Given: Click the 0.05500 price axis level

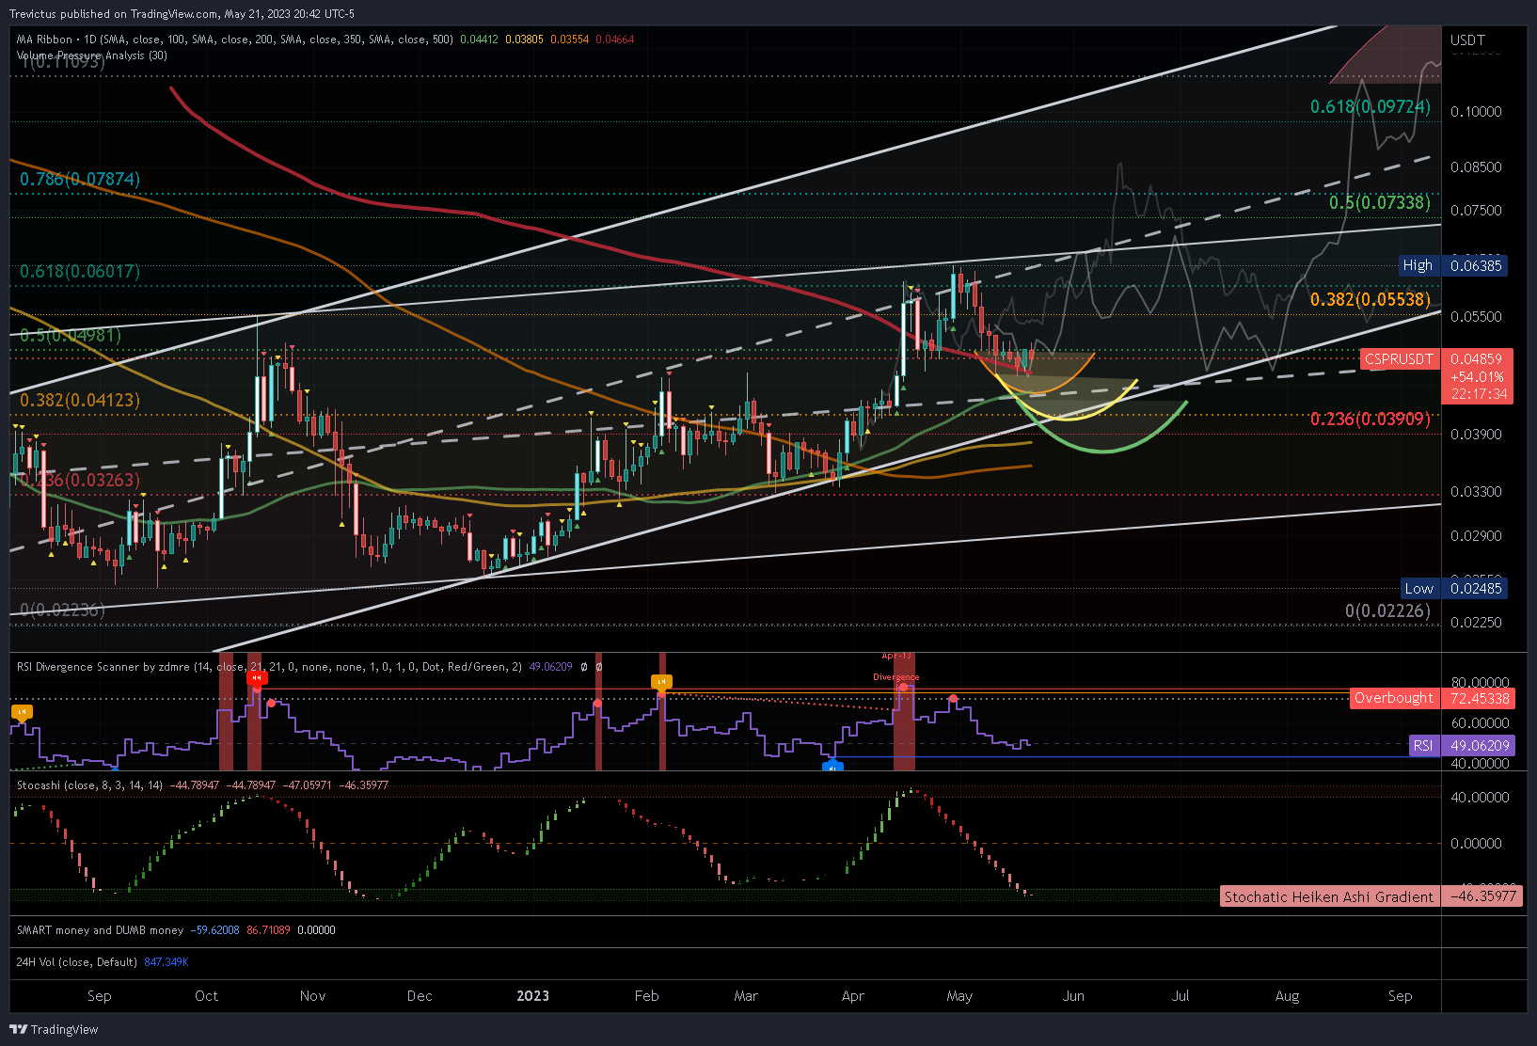Looking at the screenshot, I should tap(1476, 317).
